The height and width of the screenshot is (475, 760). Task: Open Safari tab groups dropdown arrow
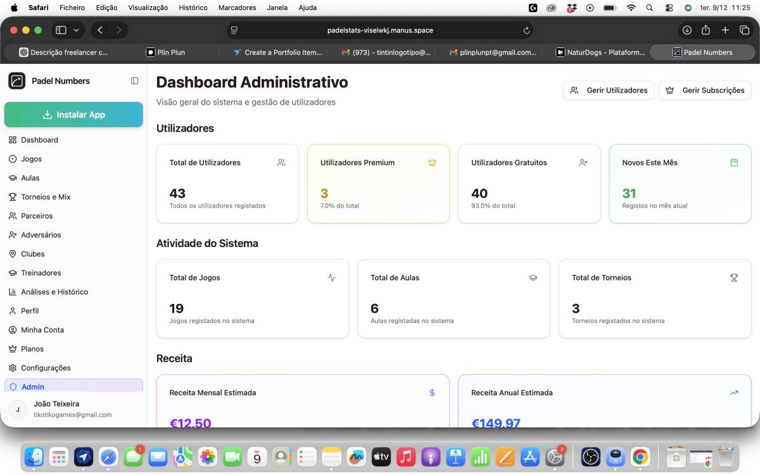77,30
